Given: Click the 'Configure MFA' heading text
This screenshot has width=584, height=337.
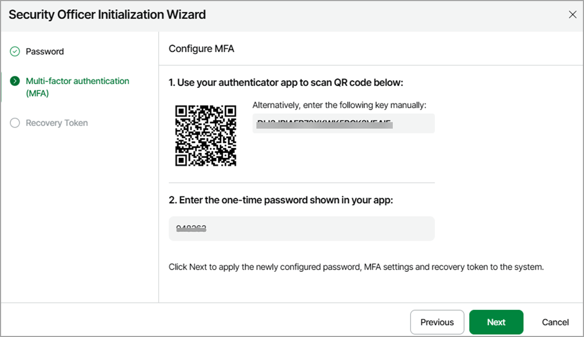Looking at the screenshot, I should pyautogui.click(x=202, y=49).
